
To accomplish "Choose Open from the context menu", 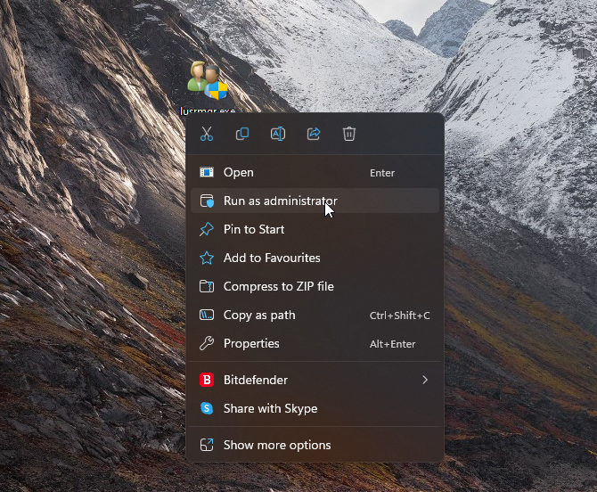I will [x=238, y=172].
